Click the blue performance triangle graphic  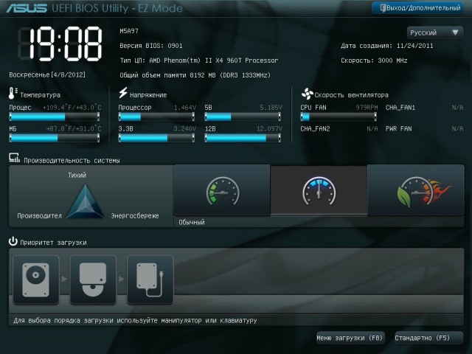pos(86,201)
